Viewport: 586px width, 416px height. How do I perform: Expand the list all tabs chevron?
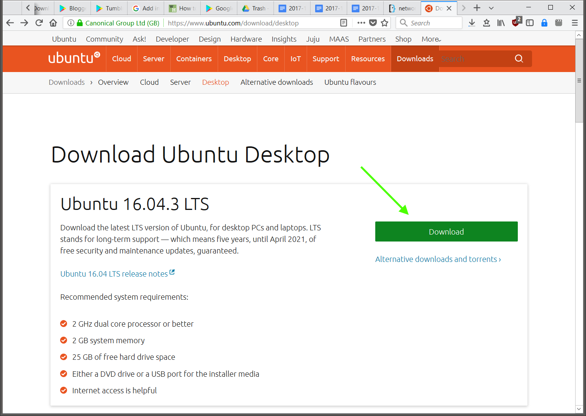pyautogui.click(x=491, y=8)
